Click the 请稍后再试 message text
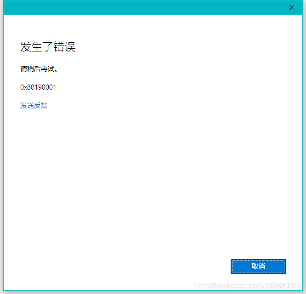 click(x=39, y=69)
